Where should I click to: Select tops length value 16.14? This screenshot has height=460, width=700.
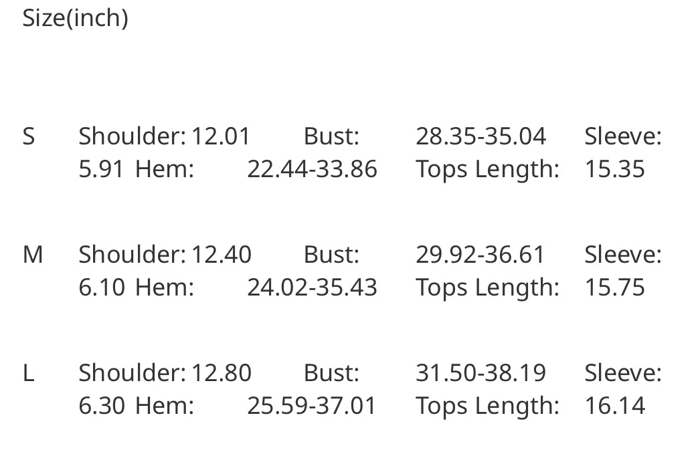tap(614, 406)
